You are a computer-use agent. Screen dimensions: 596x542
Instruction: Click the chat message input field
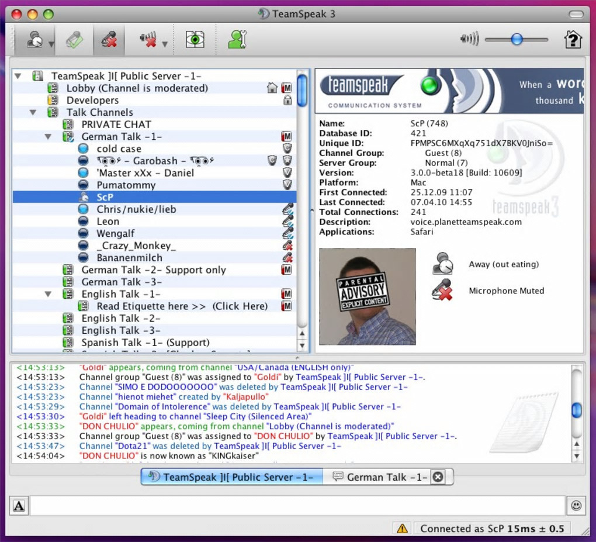pos(297,506)
